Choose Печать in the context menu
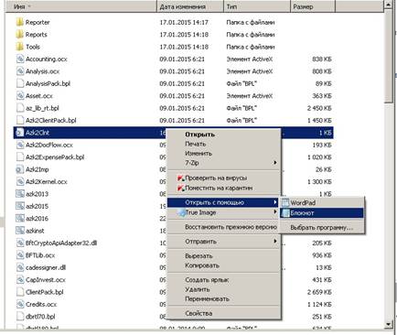Image resolution: width=397 pixels, height=335 pixels. [x=196, y=144]
